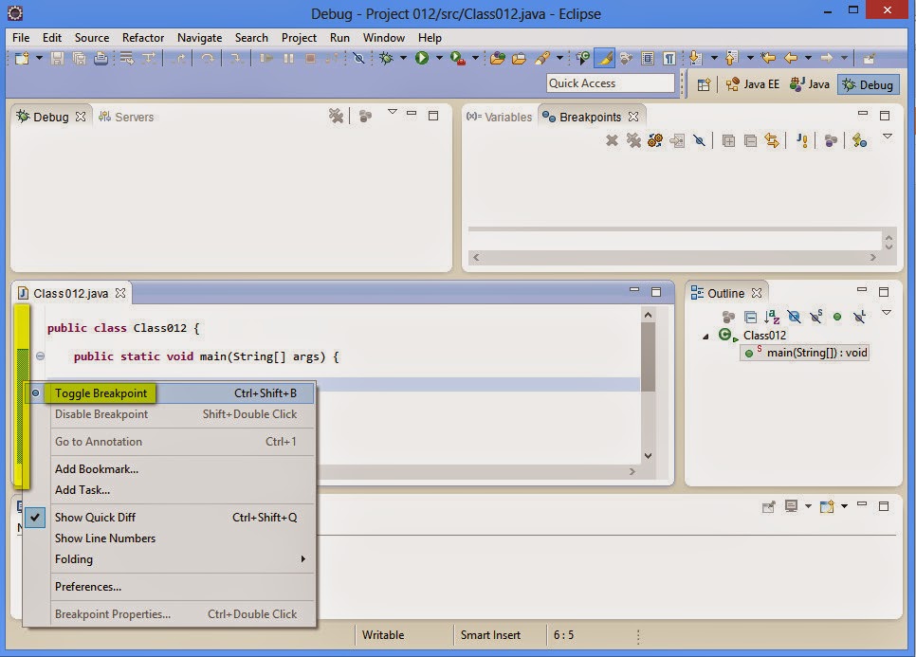
Task: Click the Java EE perspective button
Action: [753, 82]
